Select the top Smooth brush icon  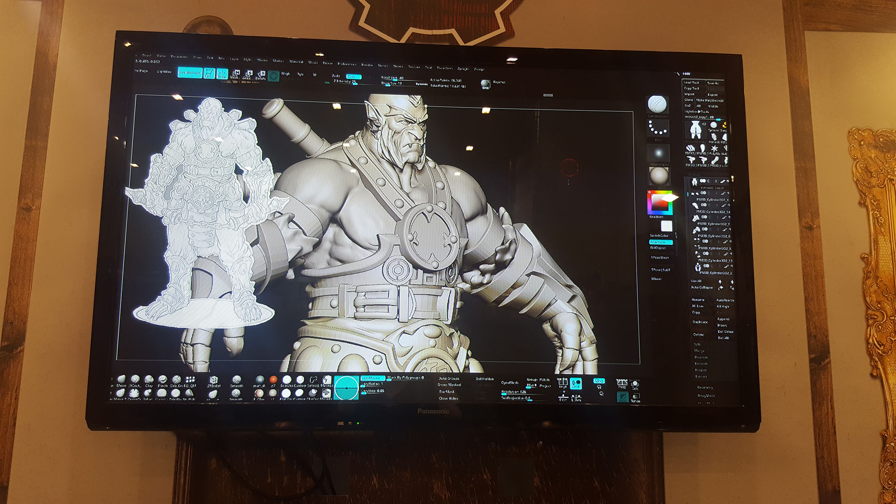pyautogui.click(x=237, y=381)
